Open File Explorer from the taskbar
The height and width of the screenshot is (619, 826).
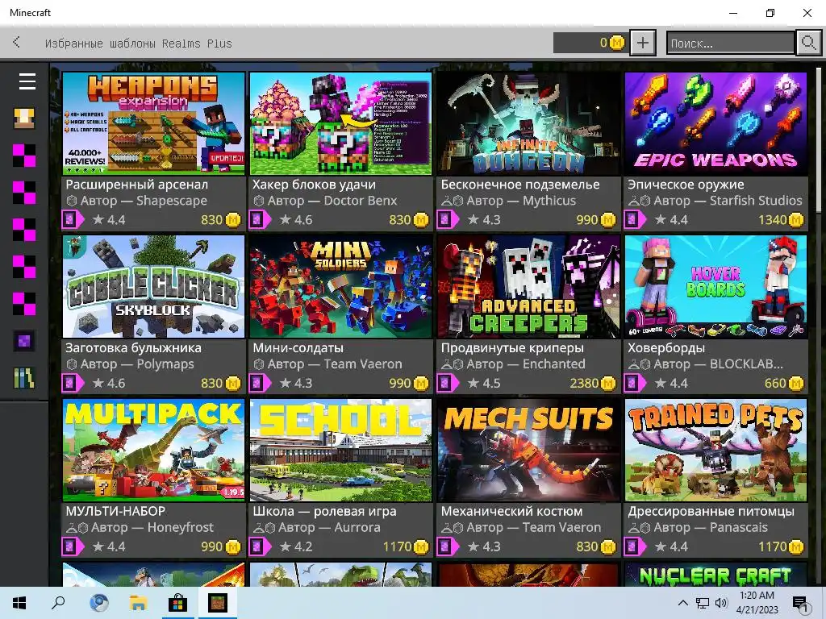tap(138, 603)
